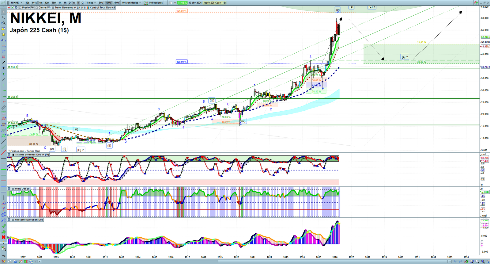The image size is (490, 264).
Task: Pick the arrow drawing tool
Action: click(3, 62)
